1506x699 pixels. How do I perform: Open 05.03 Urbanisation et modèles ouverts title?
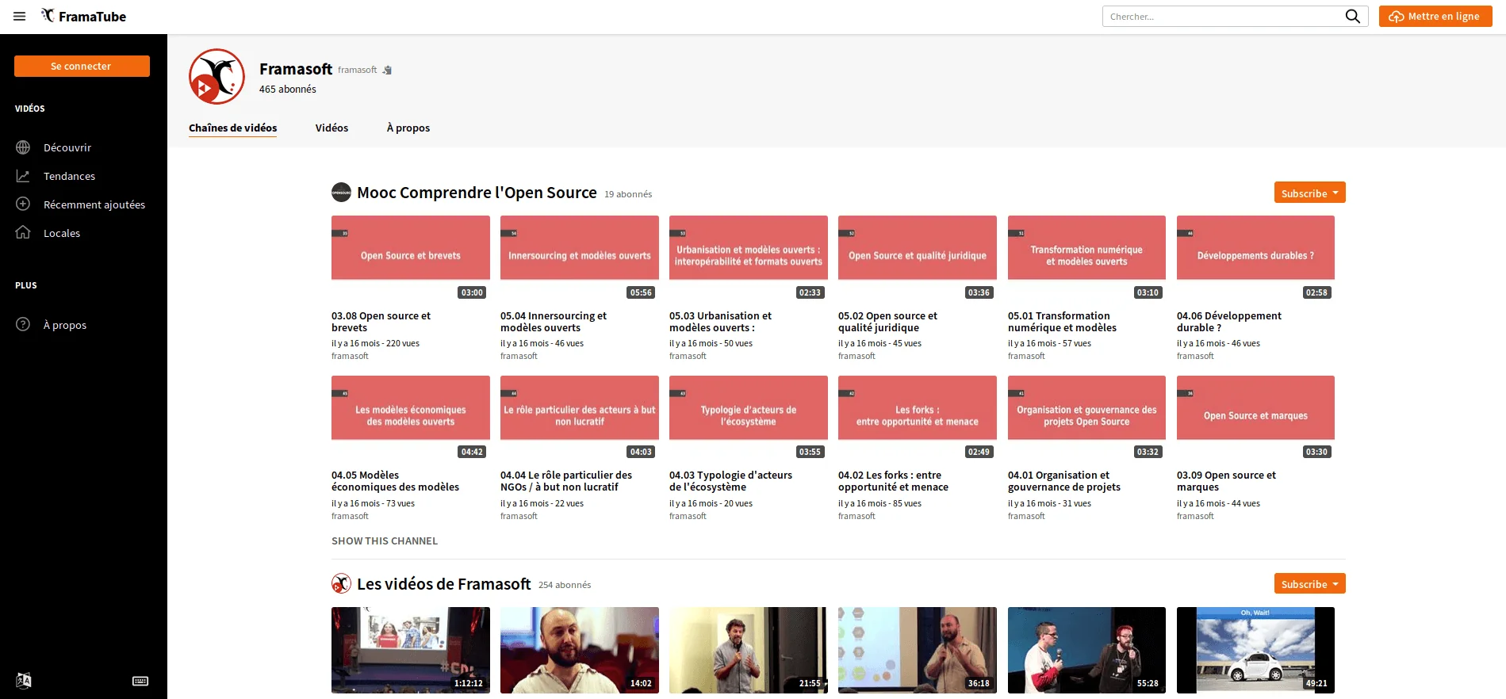(720, 322)
